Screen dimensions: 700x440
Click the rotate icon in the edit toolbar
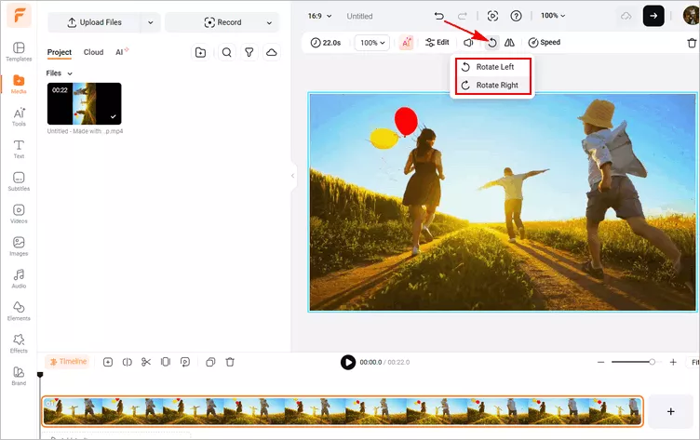[x=492, y=43]
